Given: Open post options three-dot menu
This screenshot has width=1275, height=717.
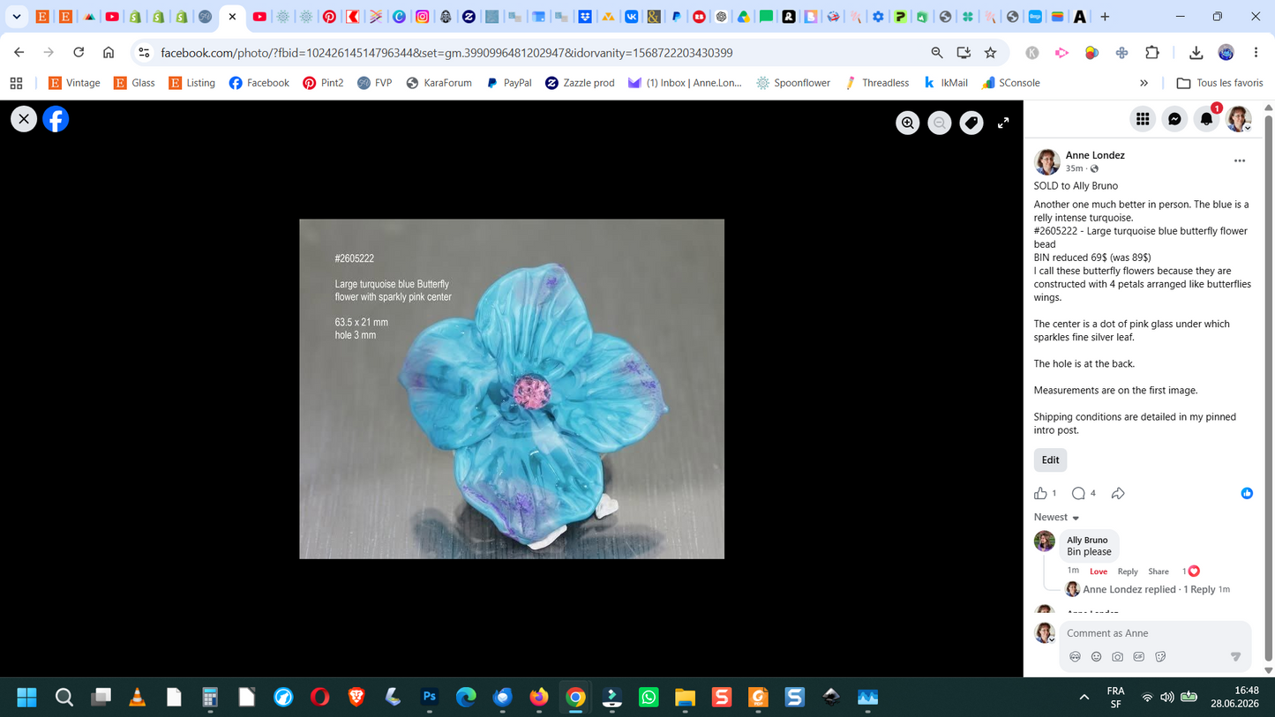Looking at the screenshot, I should [1240, 161].
